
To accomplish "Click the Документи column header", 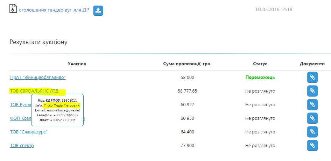I will [x=312, y=64].
